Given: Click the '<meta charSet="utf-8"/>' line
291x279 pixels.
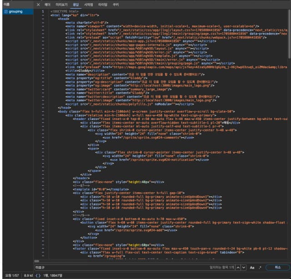Looking at the screenshot, I should (x=87, y=23).
